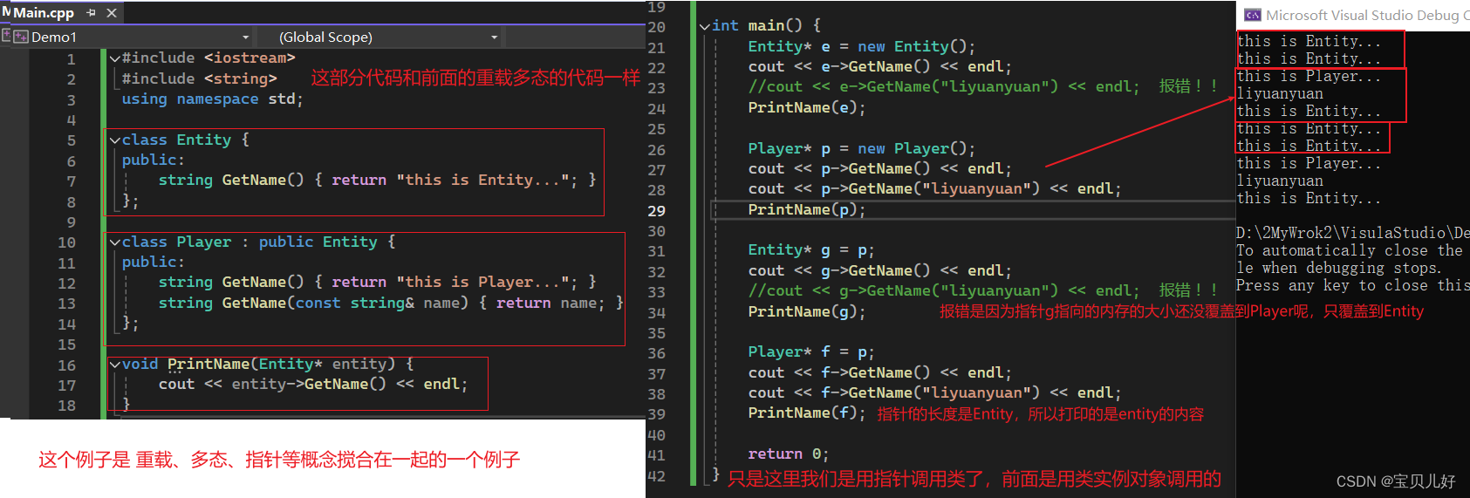1470x498 pixels.
Task: Click line number 10 in the margin
Action: (x=67, y=242)
